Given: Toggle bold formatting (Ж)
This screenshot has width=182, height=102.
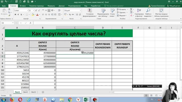Looking at the screenshot, I should (15, 14).
